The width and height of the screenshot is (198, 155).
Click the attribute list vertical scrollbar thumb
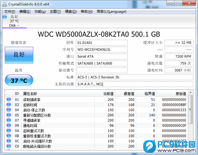(191, 109)
